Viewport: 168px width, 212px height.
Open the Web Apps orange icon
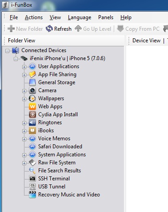pyautogui.click(x=32, y=106)
